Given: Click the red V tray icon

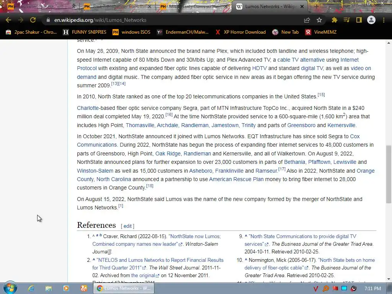Looking at the screenshot, I should point(316,289).
